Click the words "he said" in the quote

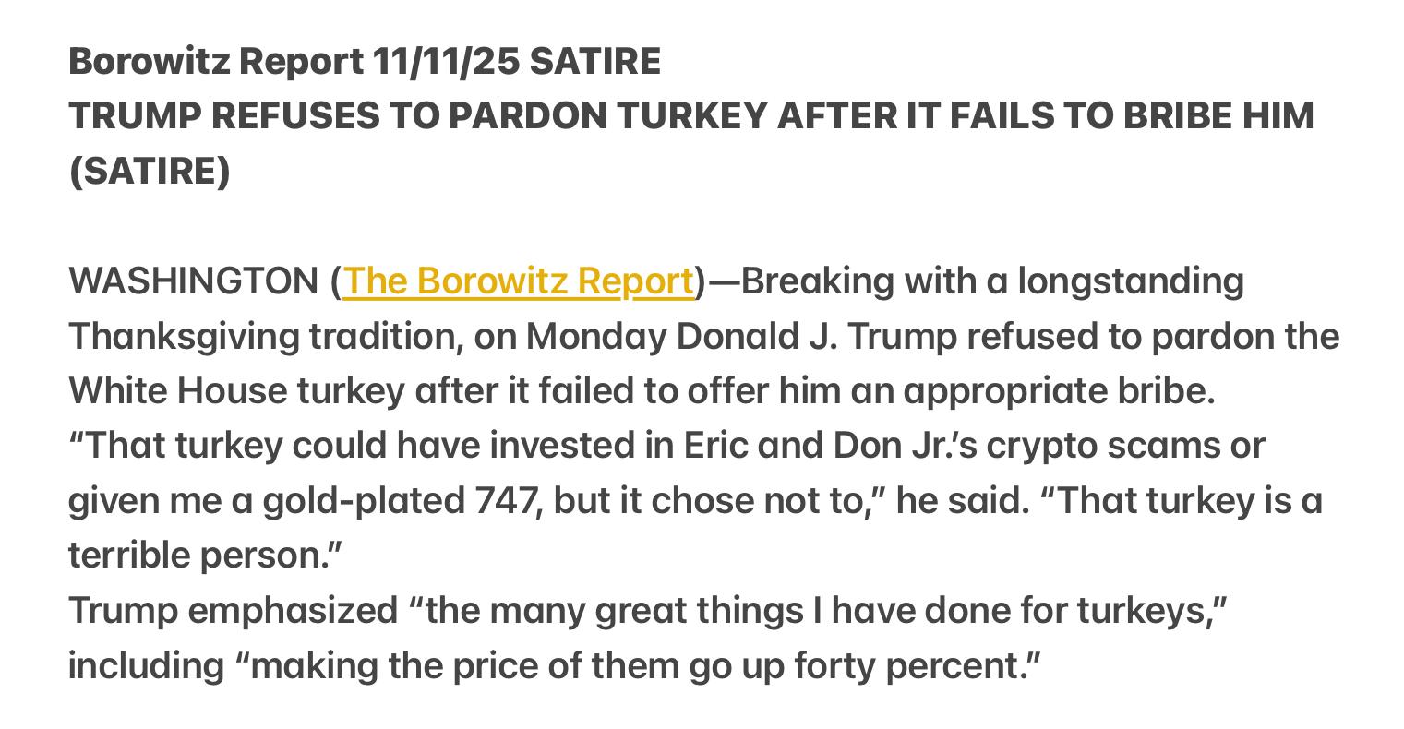pyautogui.click(x=962, y=500)
